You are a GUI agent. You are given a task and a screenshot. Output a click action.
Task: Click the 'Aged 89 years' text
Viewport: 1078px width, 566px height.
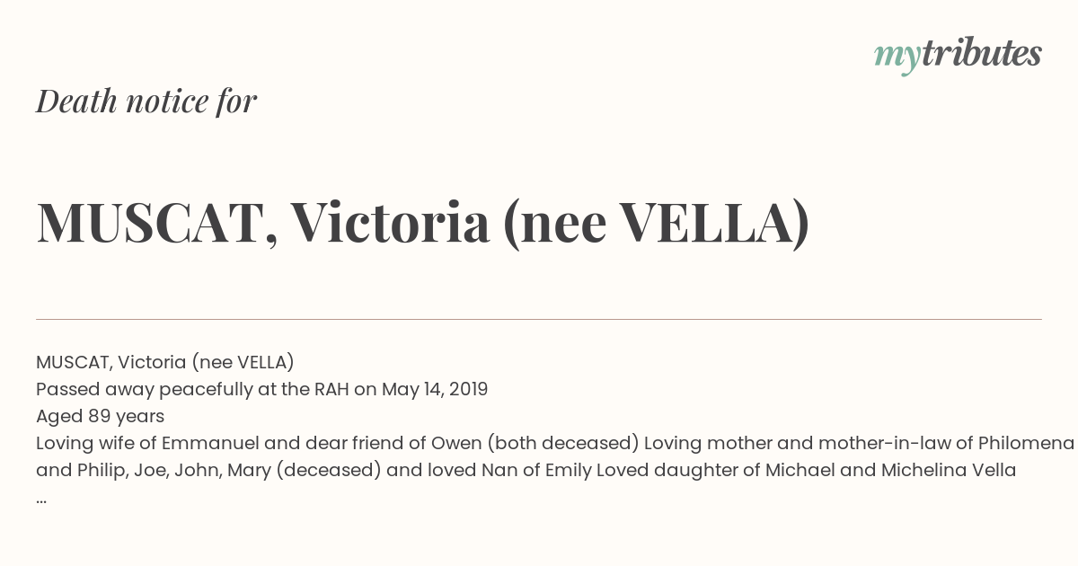point(100,416)
